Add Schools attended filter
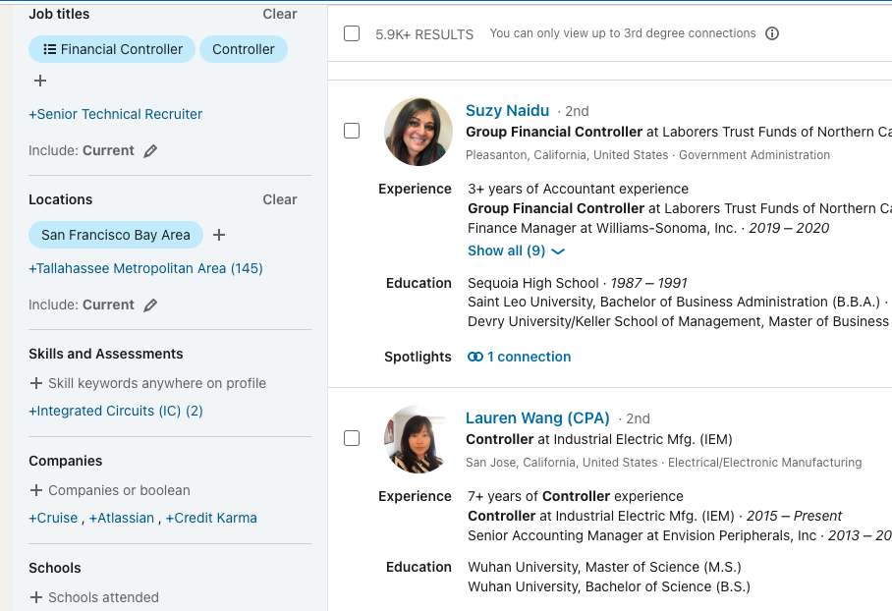This screenshot has height=611, width=892. pos(94,597)
